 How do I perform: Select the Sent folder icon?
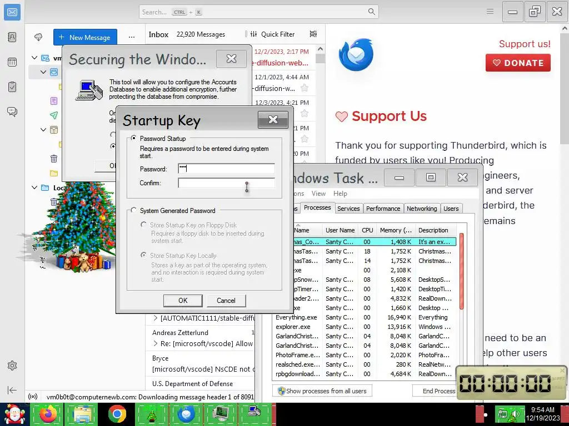(x=54, y=115)
